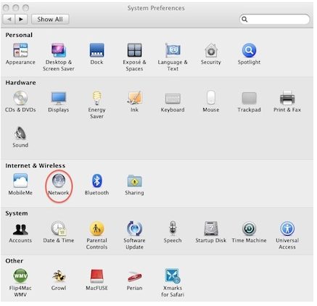This screenshot has width=317, height=306.
Task: Click the Show All button
Action: (50, 19)
